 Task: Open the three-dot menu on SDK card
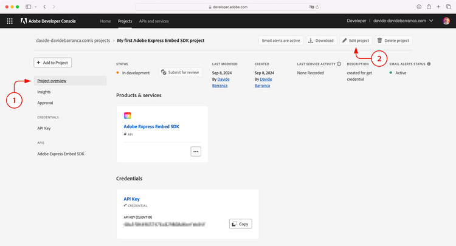click(196, 151)
